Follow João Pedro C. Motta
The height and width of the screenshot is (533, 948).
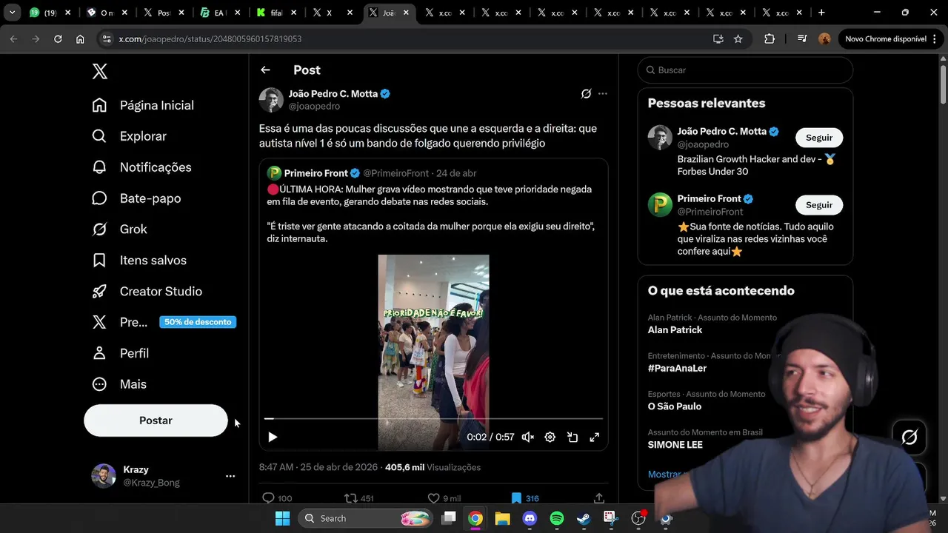(819, 138)
